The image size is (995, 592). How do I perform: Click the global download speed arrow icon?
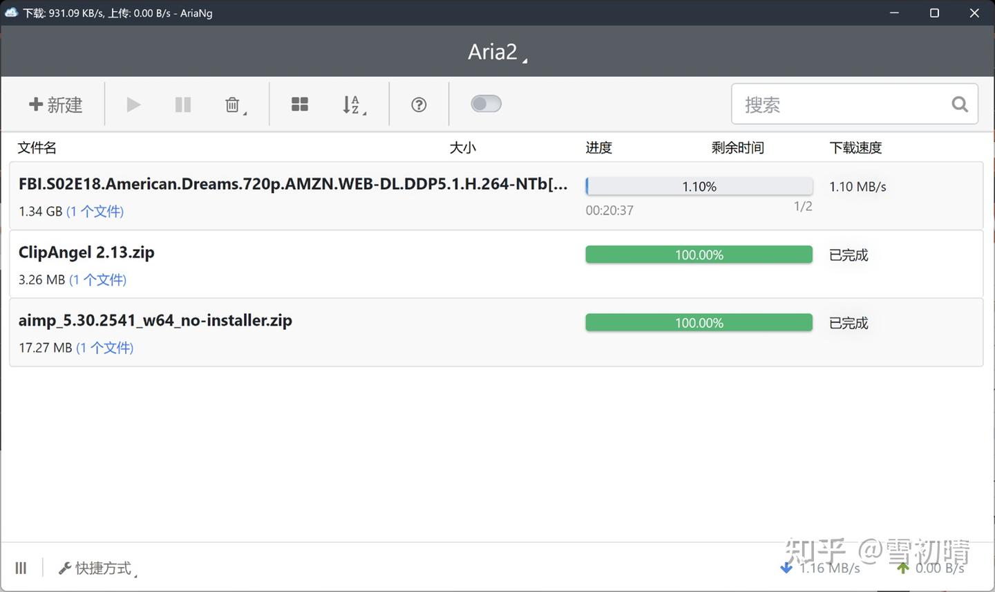click(x=786, y=568)
